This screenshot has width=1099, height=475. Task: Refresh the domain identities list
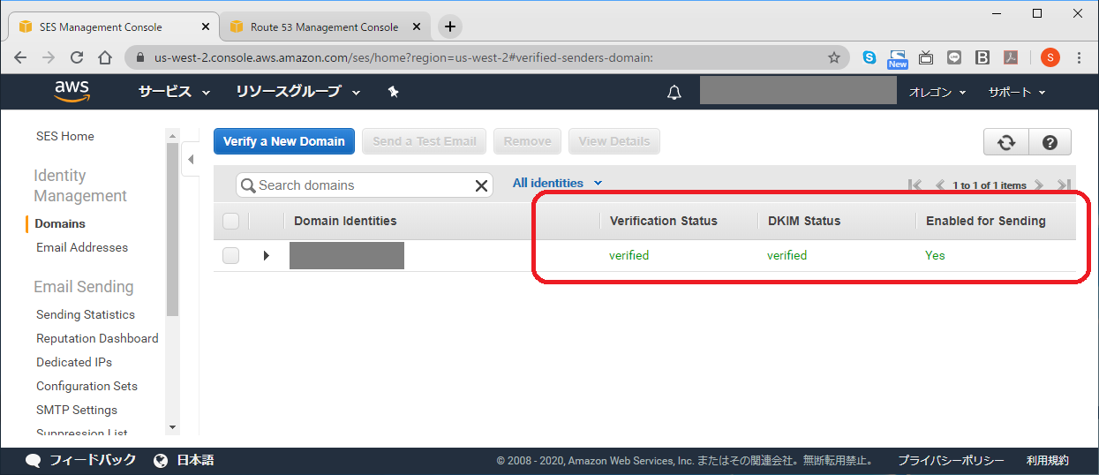coord(1005,142)
